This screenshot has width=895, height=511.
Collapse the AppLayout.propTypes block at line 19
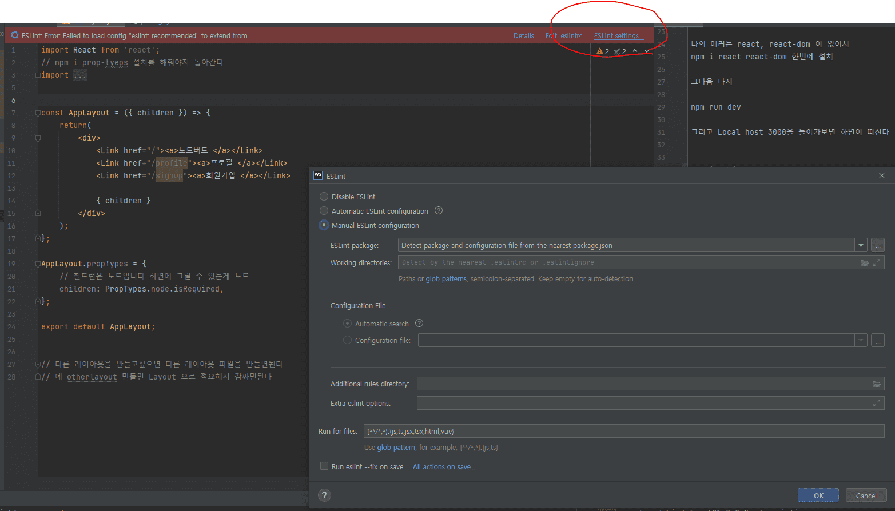38,264
